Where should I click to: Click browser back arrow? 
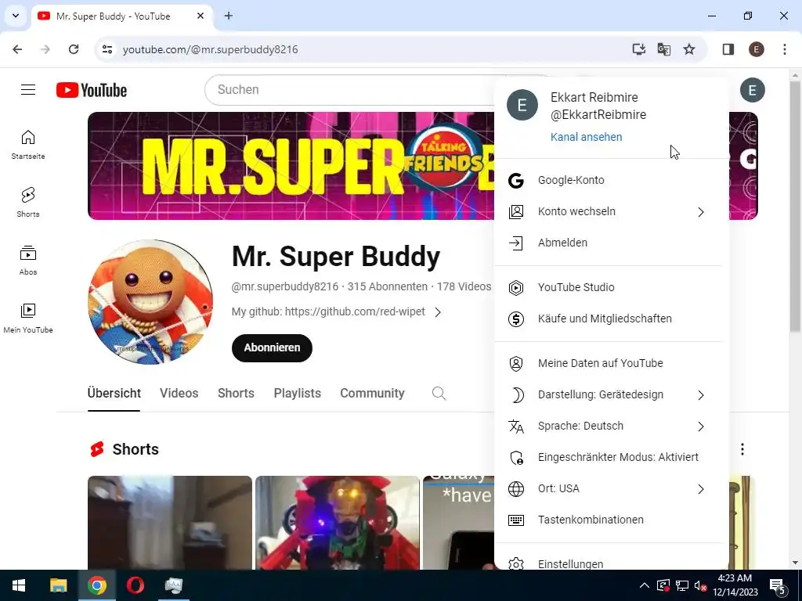[x=17, y=49]
